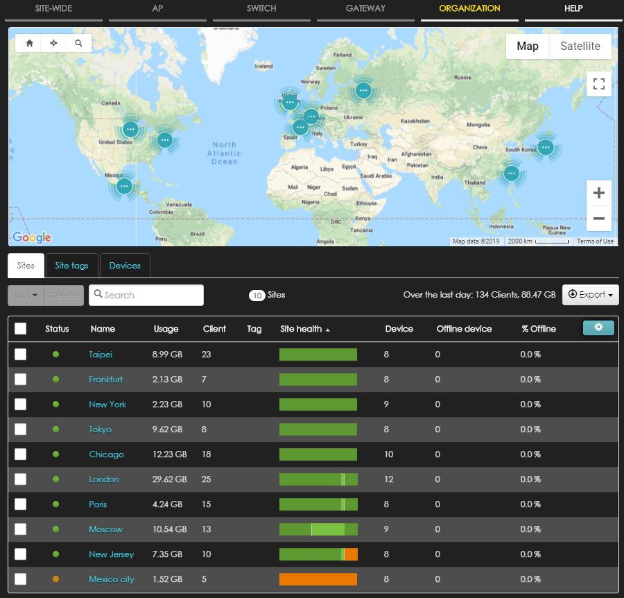Click the Delete button
This screenshot has width=624, height=598.
tap(64, 296)
